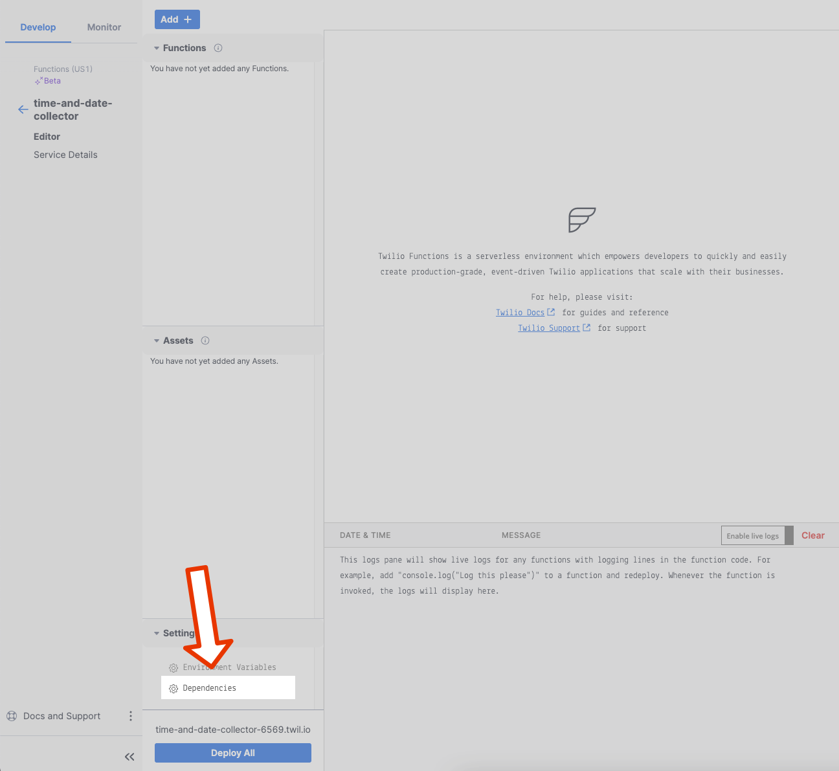
Task: Open the Editor page
Action: 47,137
